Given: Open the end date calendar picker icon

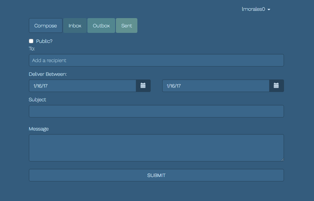Looking at the screenshot, I should coord(276,86).
